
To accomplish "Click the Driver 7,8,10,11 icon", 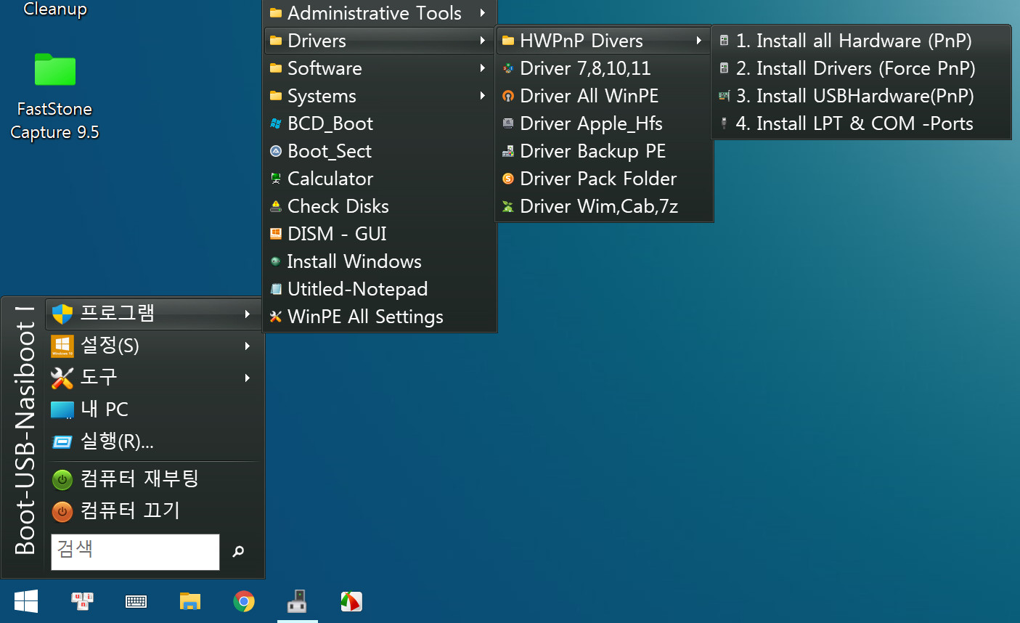I will tap(508, 68).
